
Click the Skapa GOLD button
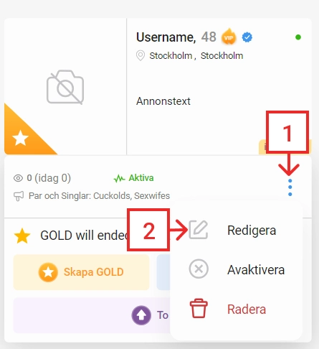click(x=81, y=272)
